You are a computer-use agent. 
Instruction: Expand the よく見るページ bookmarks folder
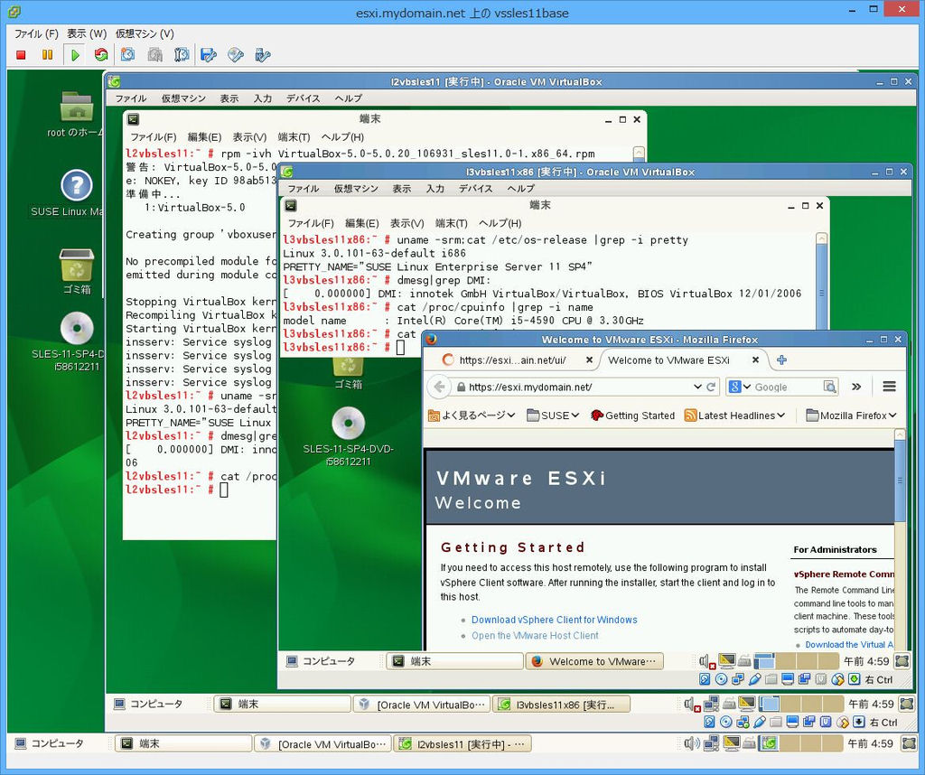click(472, 416)
